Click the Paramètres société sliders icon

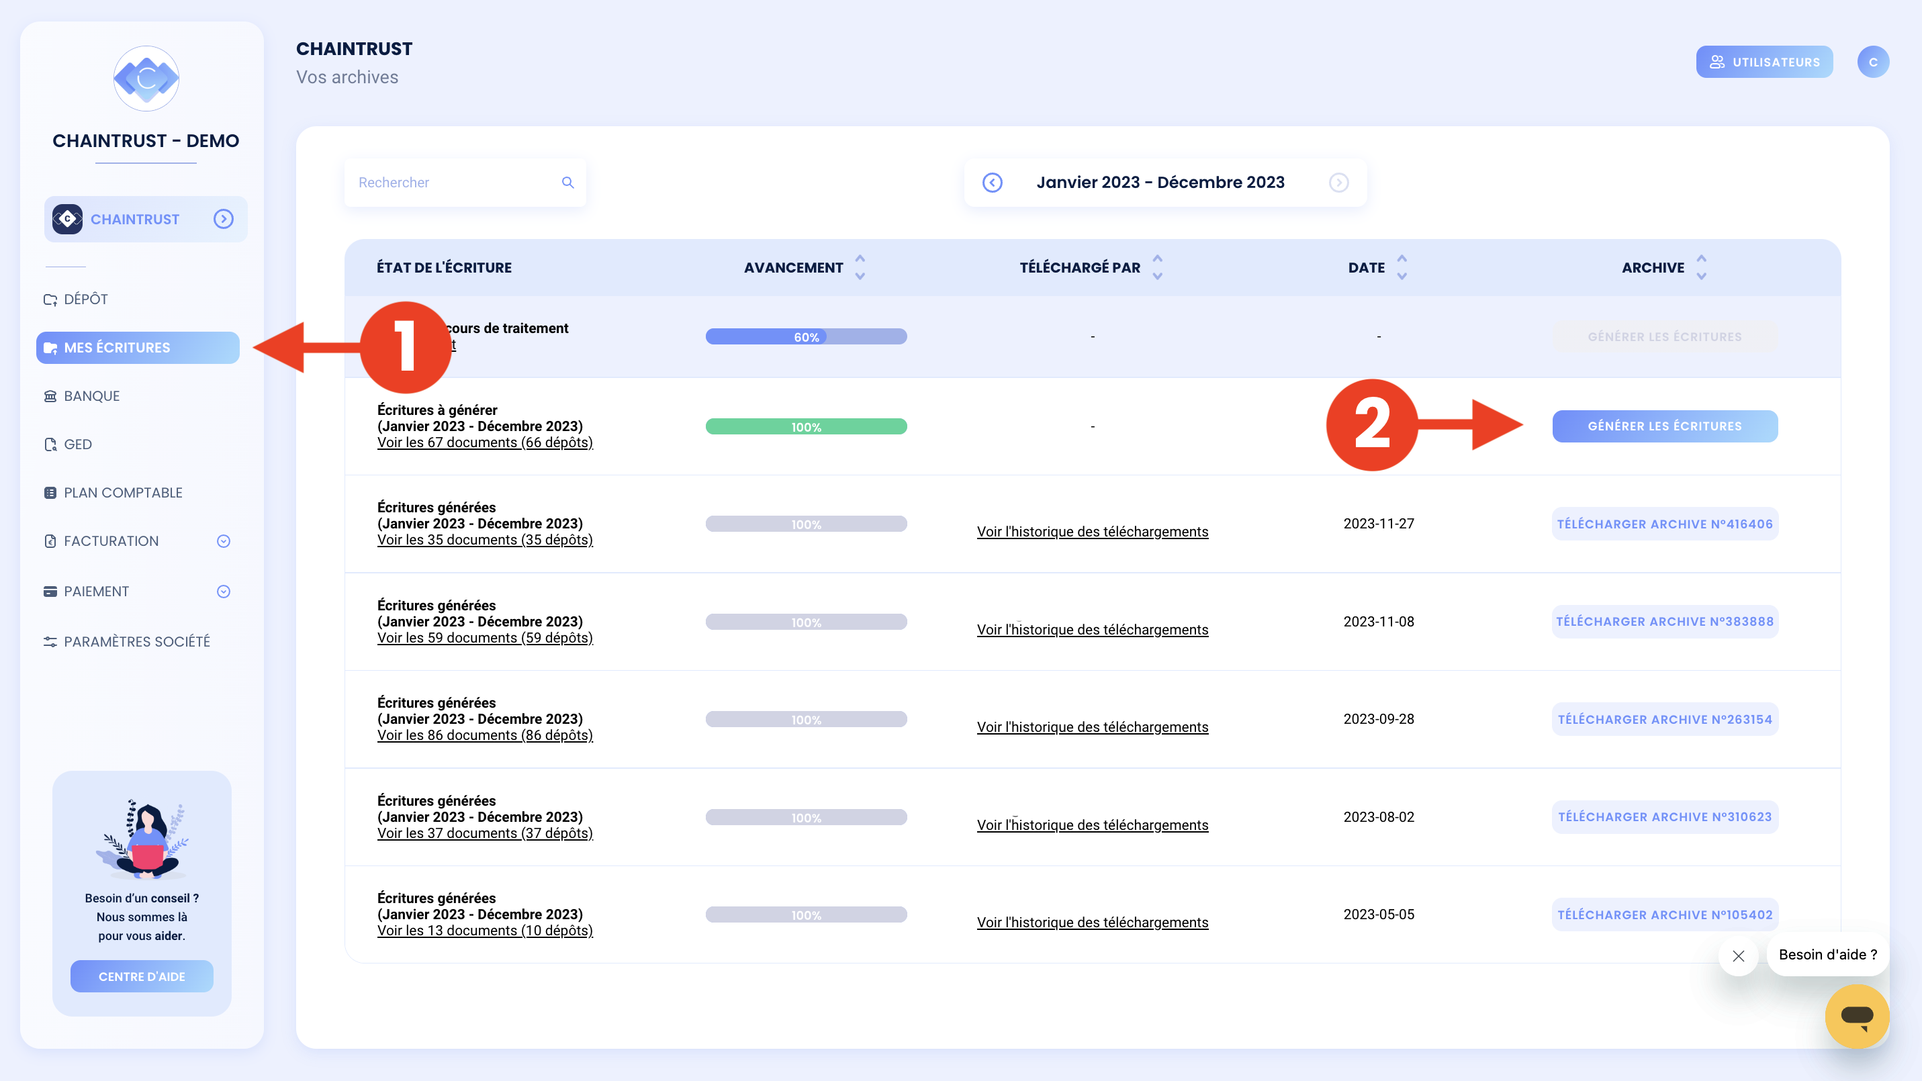[x=50, y=643]
